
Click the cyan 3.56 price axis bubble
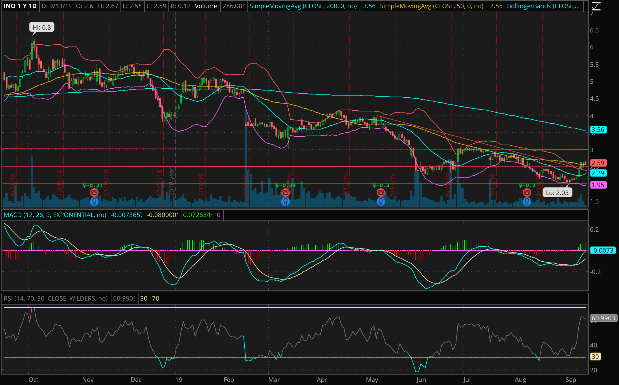pyautogui.click(x=598, y=130)
